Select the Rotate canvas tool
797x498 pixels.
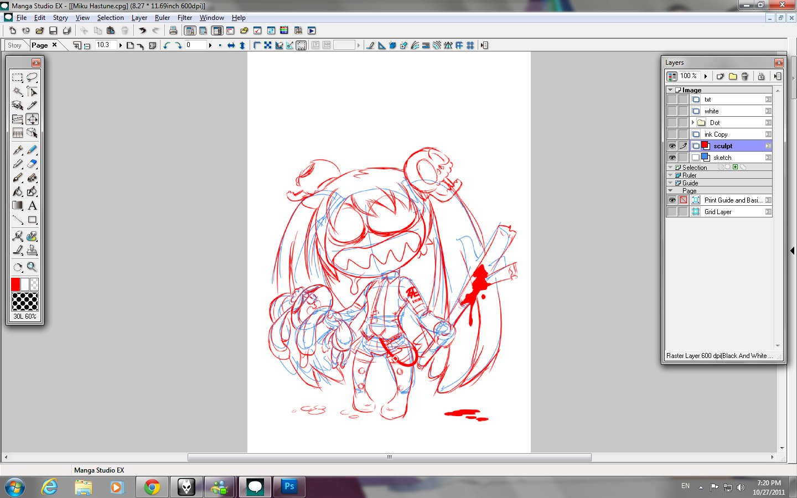pyautogui.click(x=18, y=267)
